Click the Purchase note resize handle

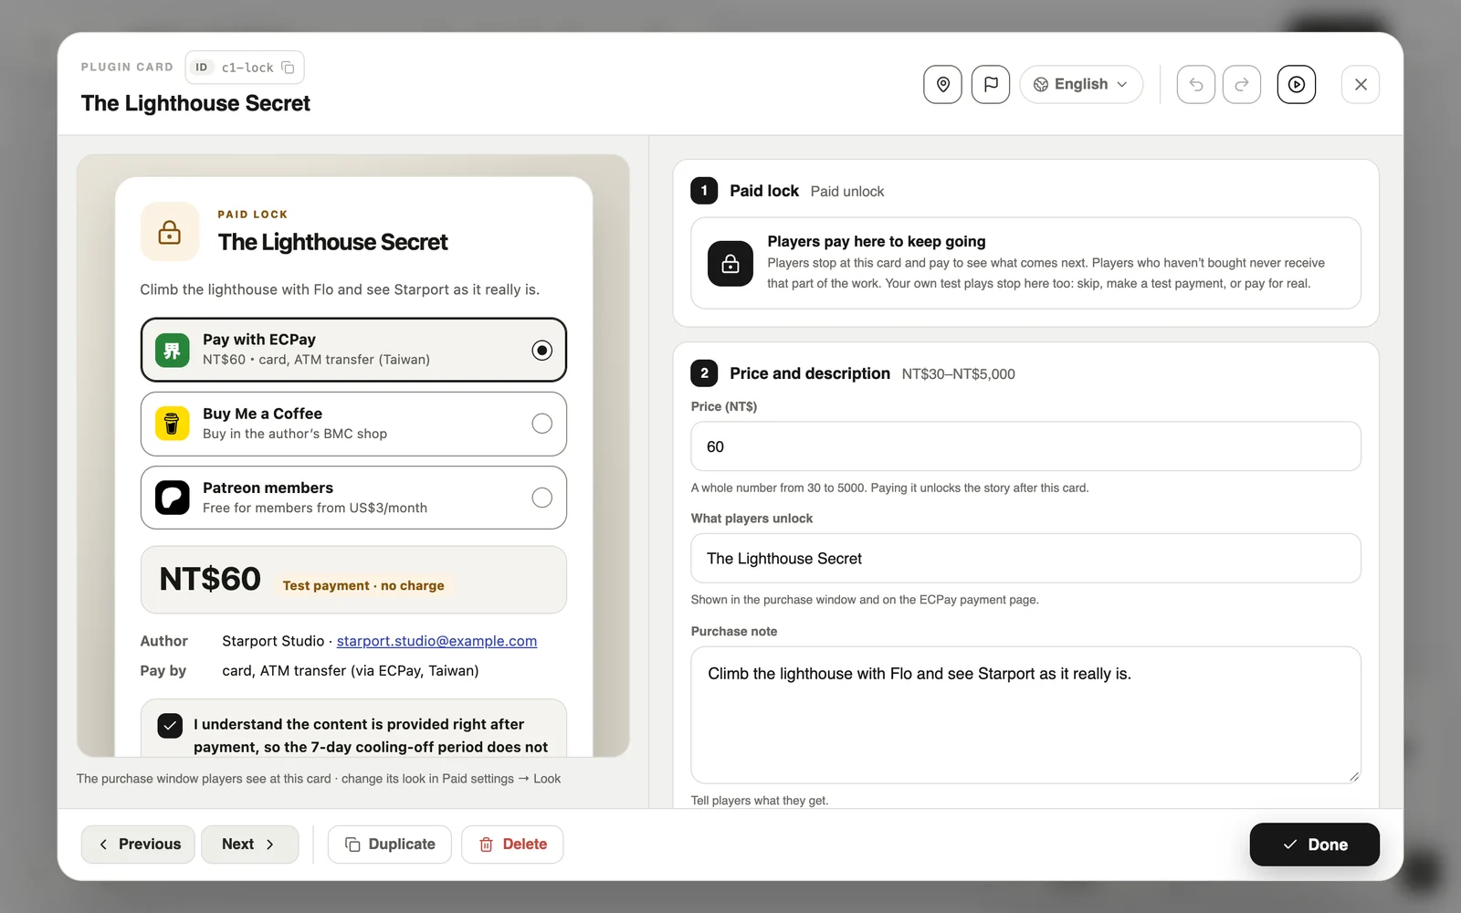1353,776
